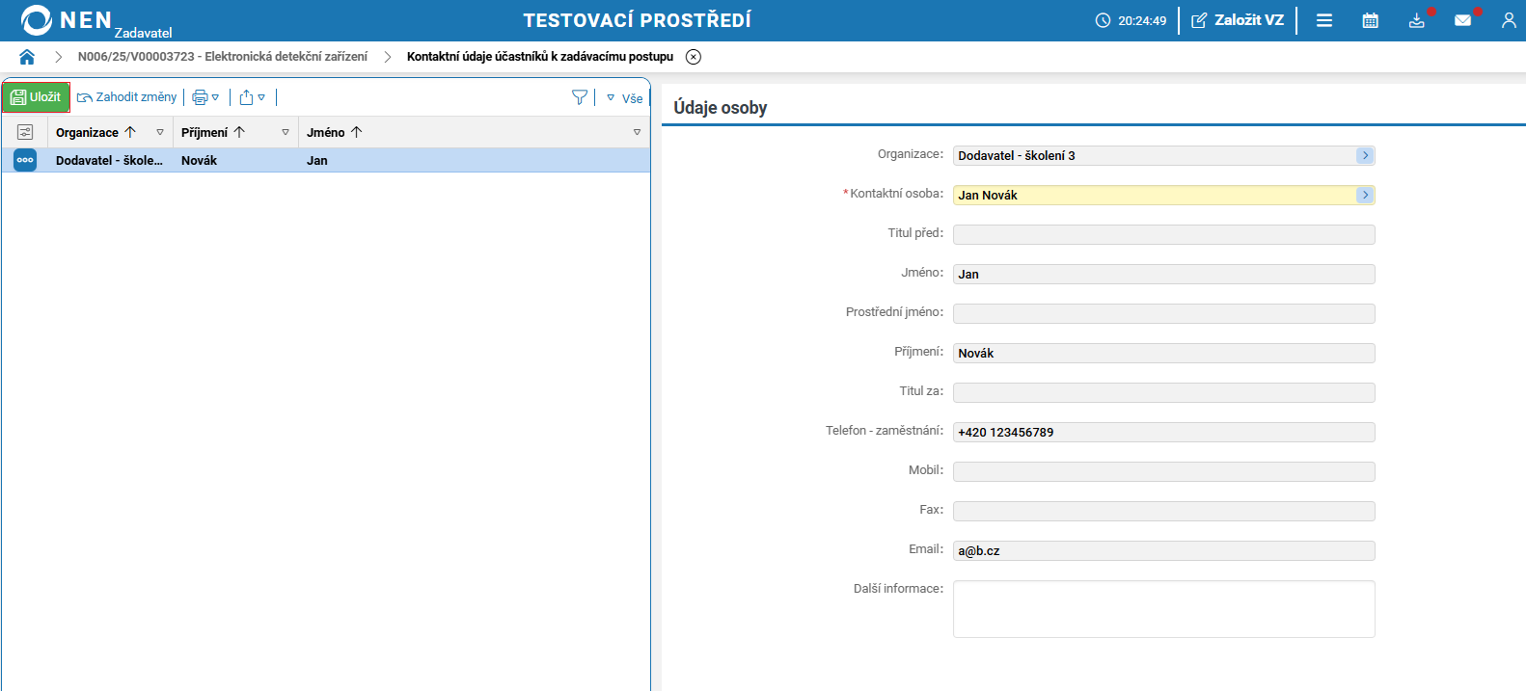Open the calendar icon in header
Screen dimensions: 1526x691
point(1370,20)
